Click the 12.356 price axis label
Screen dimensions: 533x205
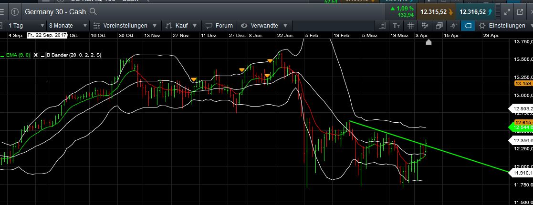click(x=521, y=140)
